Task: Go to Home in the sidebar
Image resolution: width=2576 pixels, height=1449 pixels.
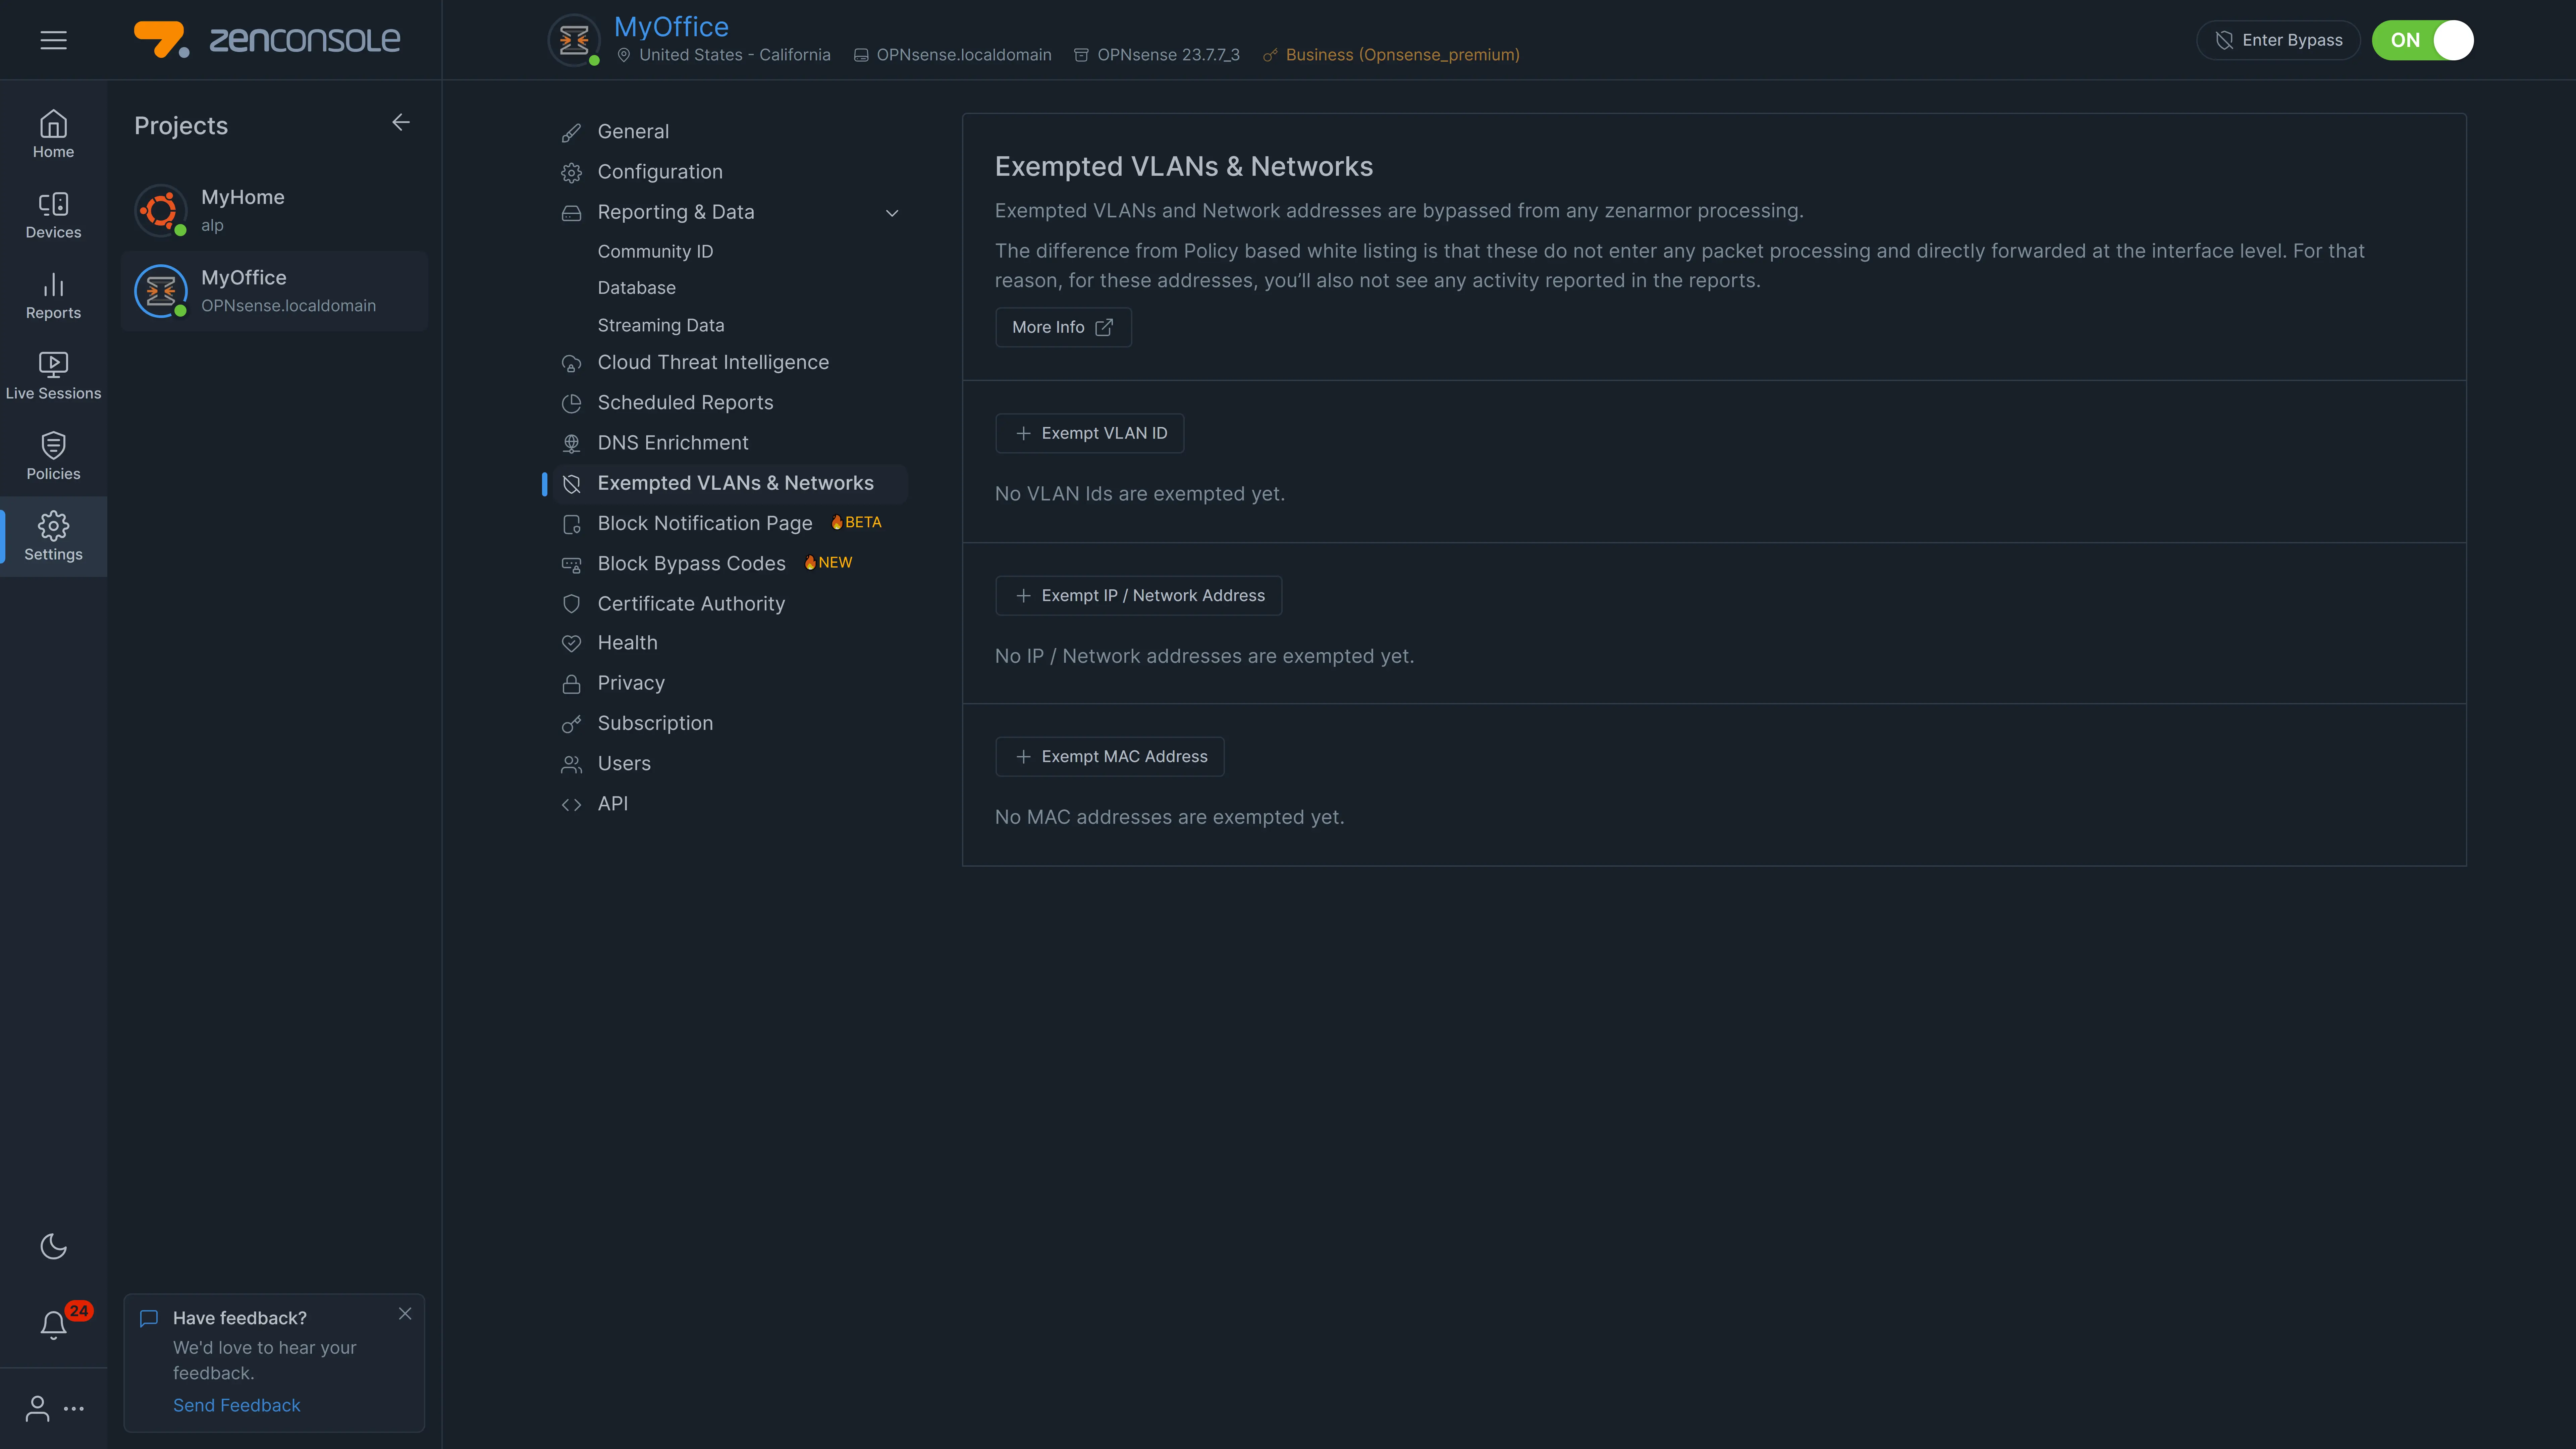Action: (x=53, y=134)
